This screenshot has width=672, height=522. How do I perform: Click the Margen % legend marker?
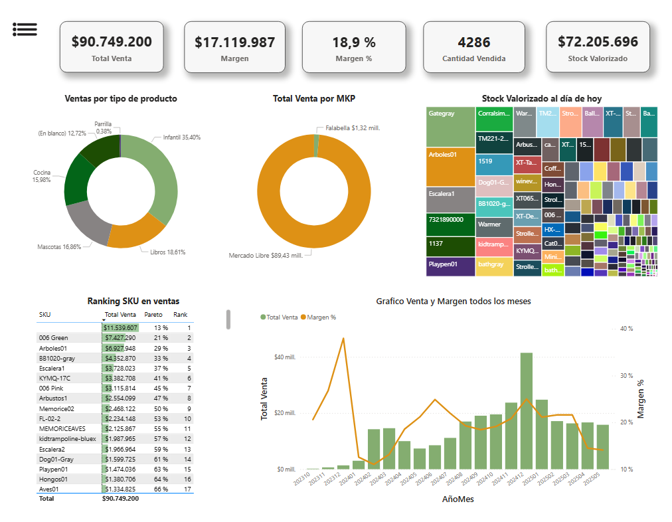(305, 317)
